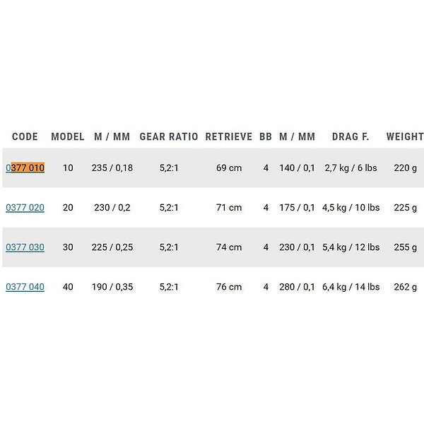This screenshot has width=424, height=424.
Task: Click the WEIGHT column header
Action: [x=405, y=136]
